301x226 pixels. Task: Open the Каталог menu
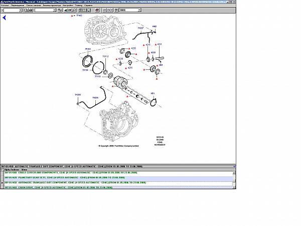[x=5, y=6]
